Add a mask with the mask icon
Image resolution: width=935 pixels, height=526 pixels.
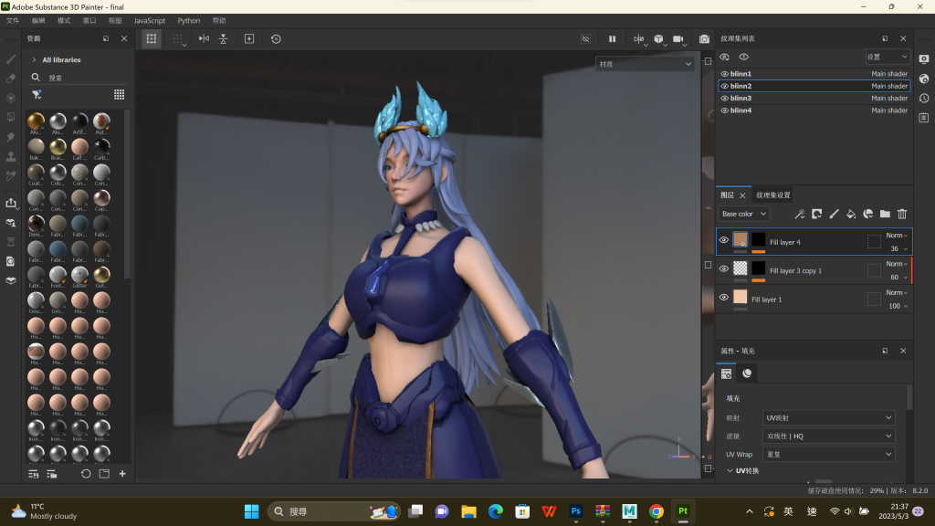(x=817, y=214)
